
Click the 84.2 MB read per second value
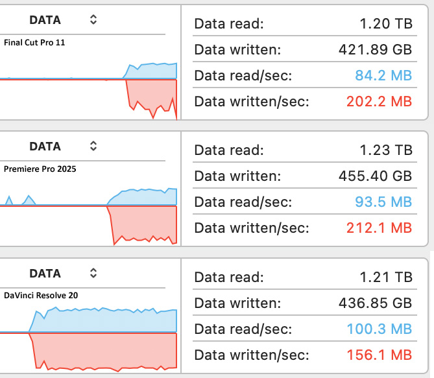tap(385, 75)
